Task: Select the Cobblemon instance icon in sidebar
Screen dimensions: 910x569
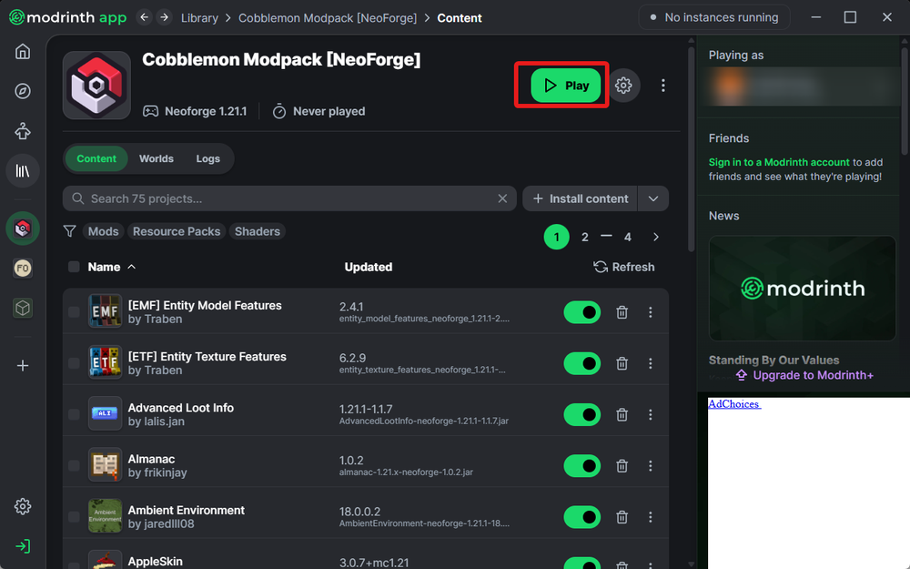Action: (23, 228)
